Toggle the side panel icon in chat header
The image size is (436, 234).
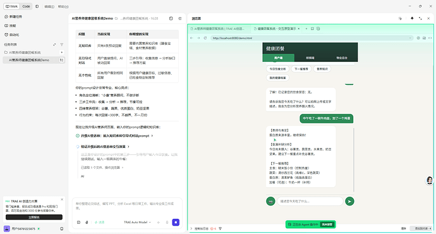(x=180, y=18)
